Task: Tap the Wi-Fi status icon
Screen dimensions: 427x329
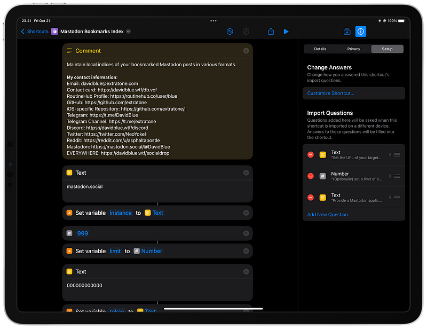Action: (379, 21)
